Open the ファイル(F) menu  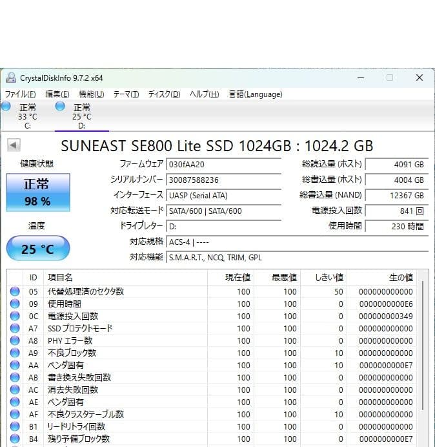coord(20,94)
